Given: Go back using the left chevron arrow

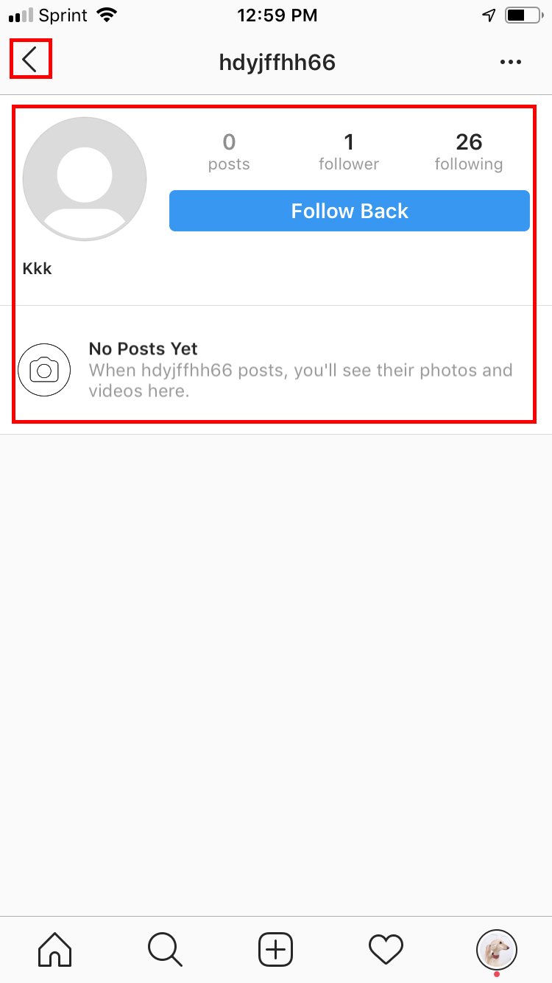Looking at the screenshot, I should click(x=30, y=60).
